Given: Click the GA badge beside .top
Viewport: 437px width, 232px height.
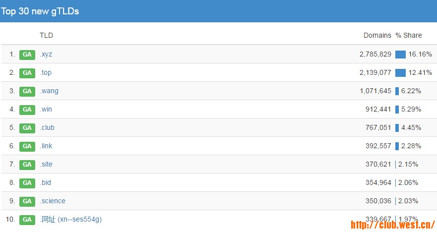Looking at the screenshot, I should click(27, 73).
